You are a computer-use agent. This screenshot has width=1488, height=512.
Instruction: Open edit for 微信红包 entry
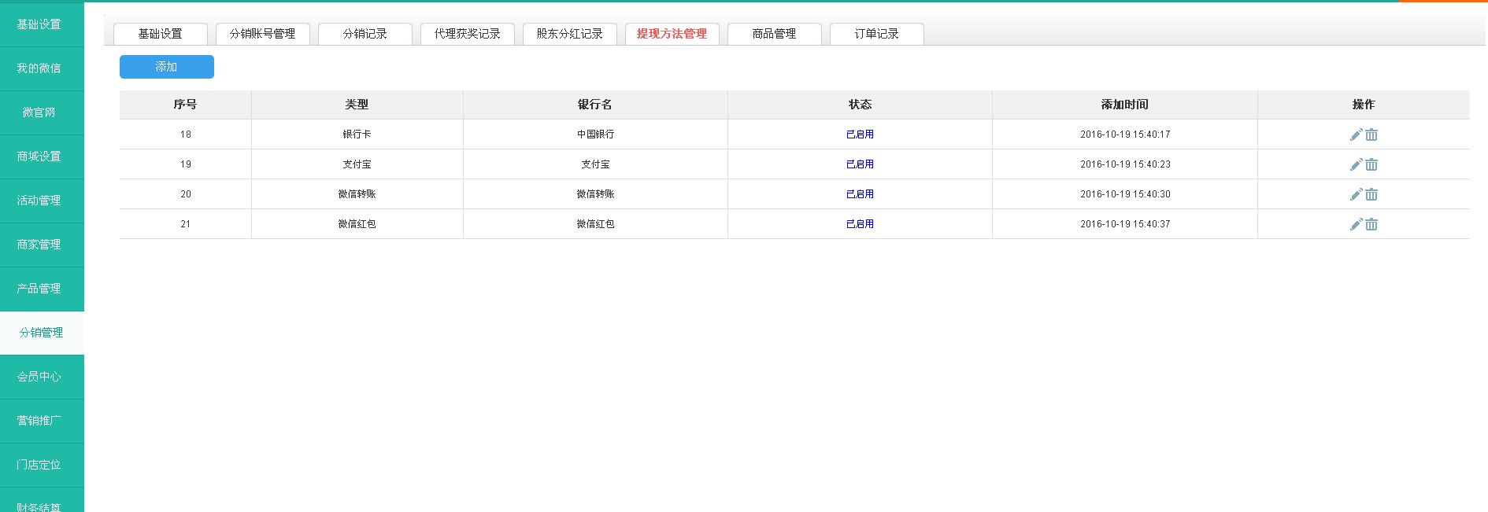(1356, 224)
